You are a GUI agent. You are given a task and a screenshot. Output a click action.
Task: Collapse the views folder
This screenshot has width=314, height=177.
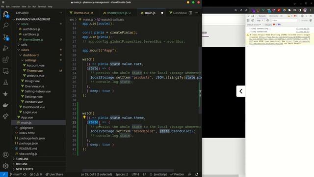(25, 50)
